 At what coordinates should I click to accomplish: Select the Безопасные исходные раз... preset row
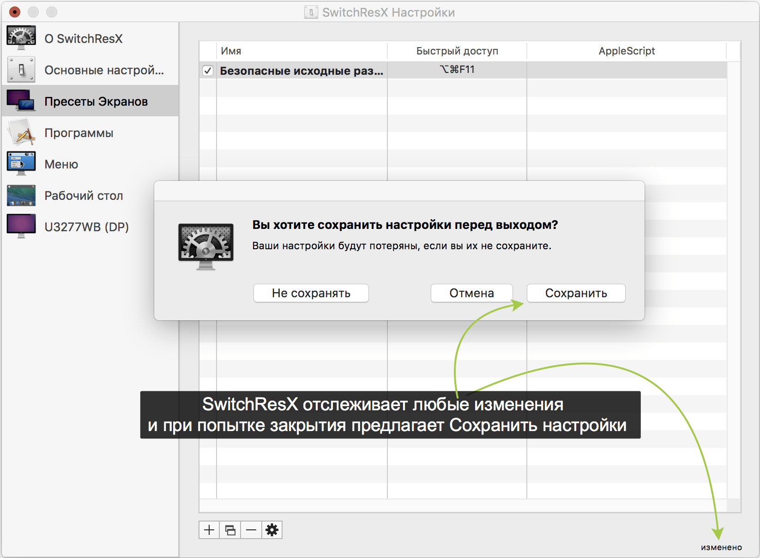[x=463, y=70]
